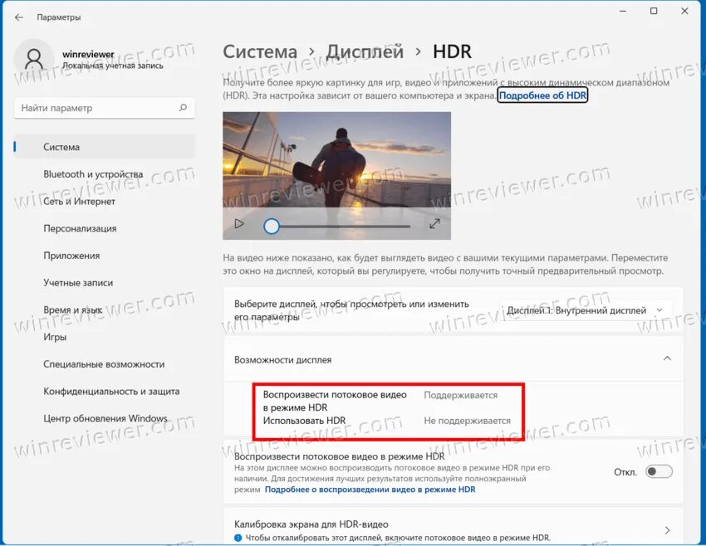Open Персонализация category
This screenshot has width=706, height=546.
(105, 228)
